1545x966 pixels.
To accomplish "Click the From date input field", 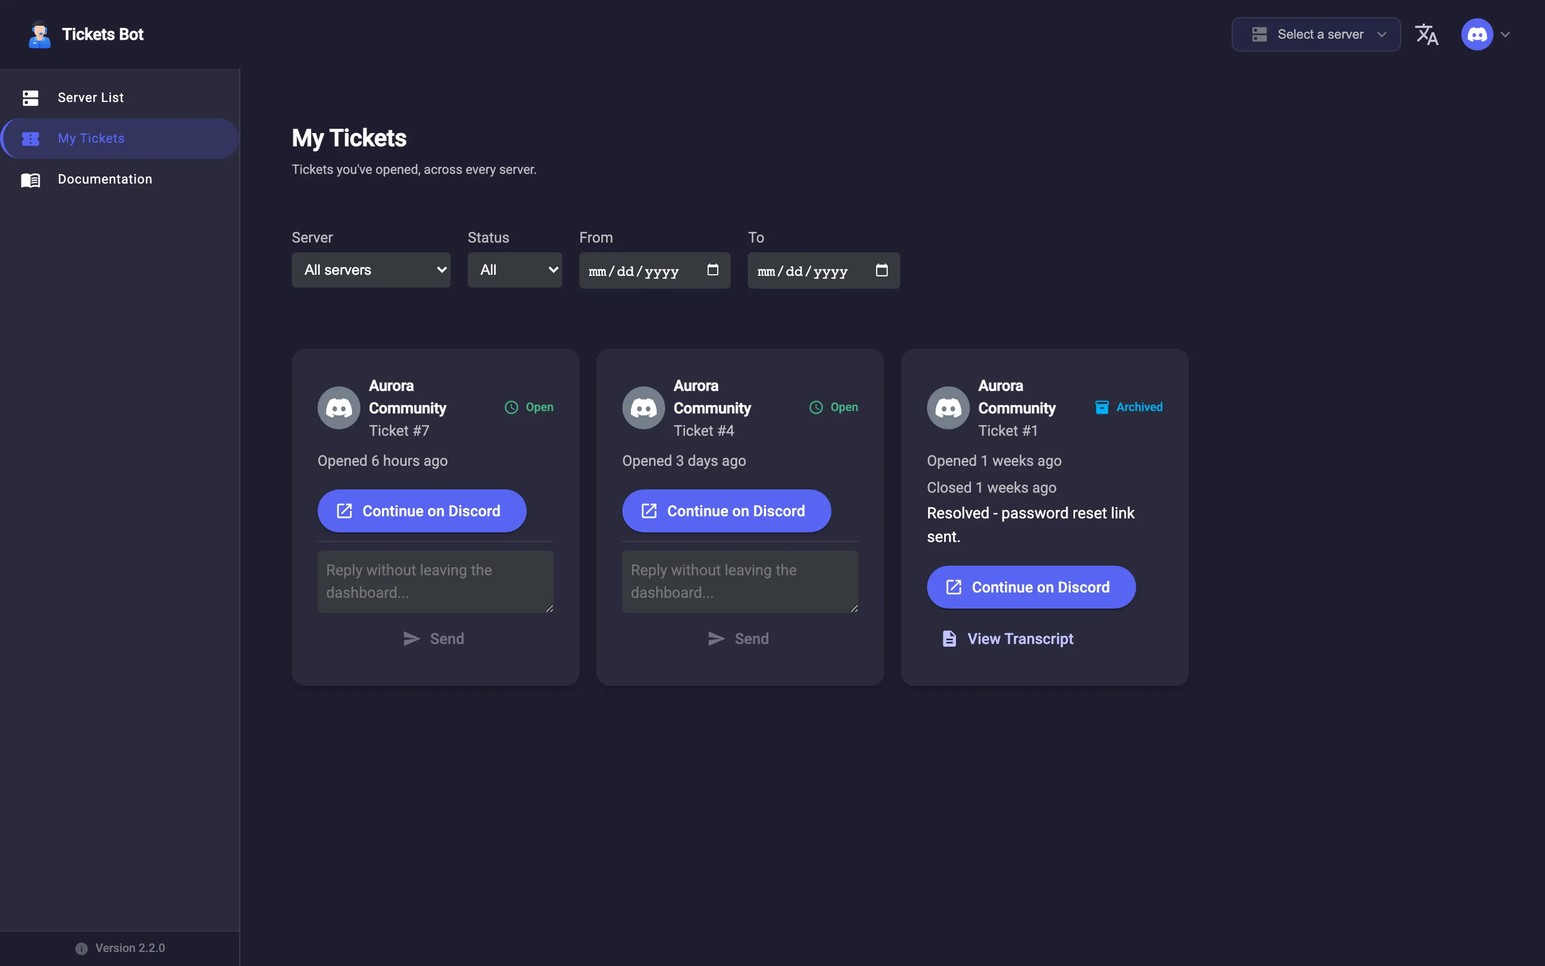I will click(x=654, y=270).
